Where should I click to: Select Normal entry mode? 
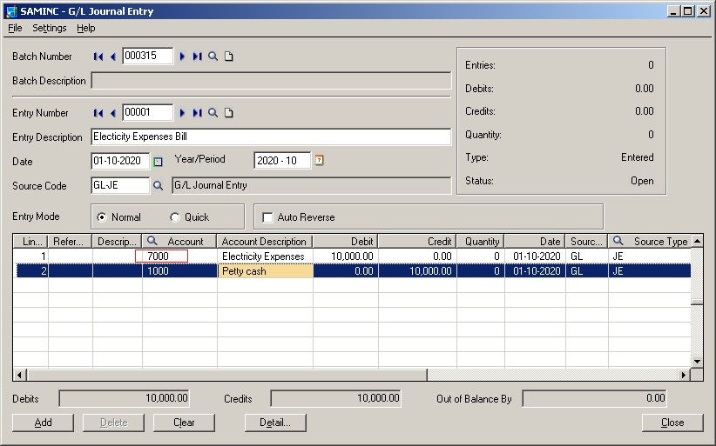pos(101,217)
